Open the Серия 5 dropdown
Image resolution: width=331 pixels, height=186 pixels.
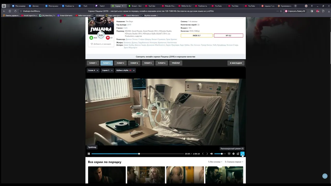[107, 70]
